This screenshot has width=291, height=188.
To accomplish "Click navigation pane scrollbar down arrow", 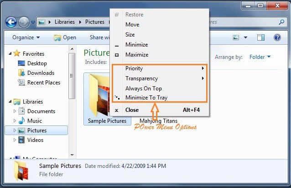I will (x=72, y=155).
